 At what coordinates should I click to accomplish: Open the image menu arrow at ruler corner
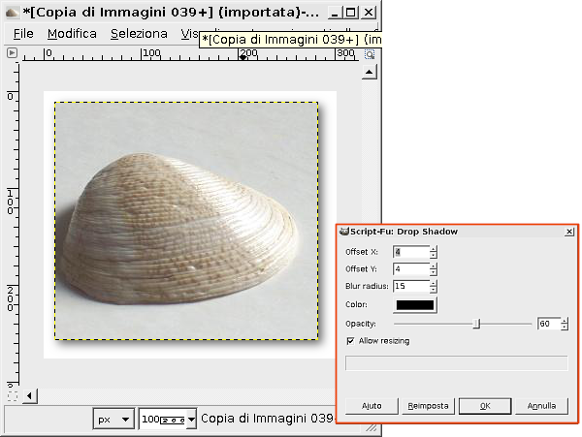coord(13,54)
